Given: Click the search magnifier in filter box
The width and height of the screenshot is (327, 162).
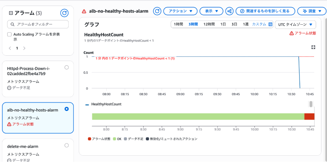Looking at the screenshot, I should click(x=12, y=24).
